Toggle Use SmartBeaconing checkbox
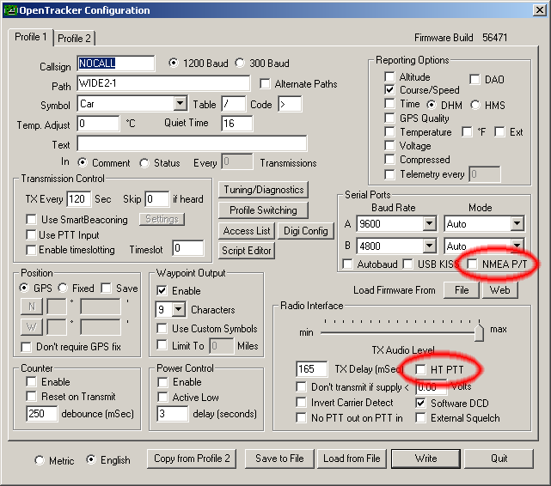The height and width of the screenshot is (486, 551). (x=31, y=220)
